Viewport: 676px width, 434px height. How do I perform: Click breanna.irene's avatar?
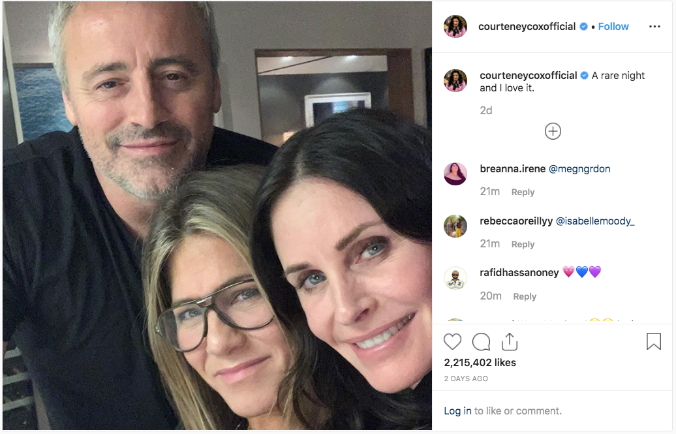point(455,174)
